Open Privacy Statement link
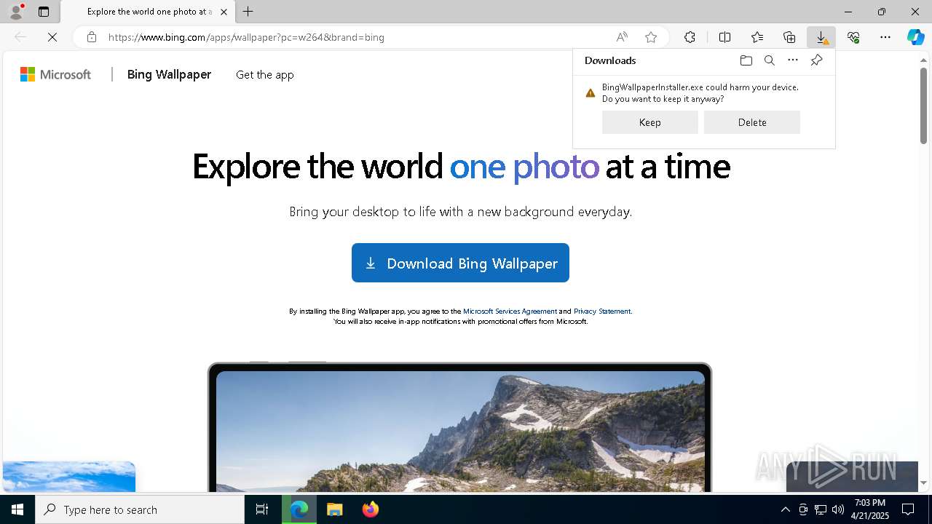 click(x=602, y=311)
